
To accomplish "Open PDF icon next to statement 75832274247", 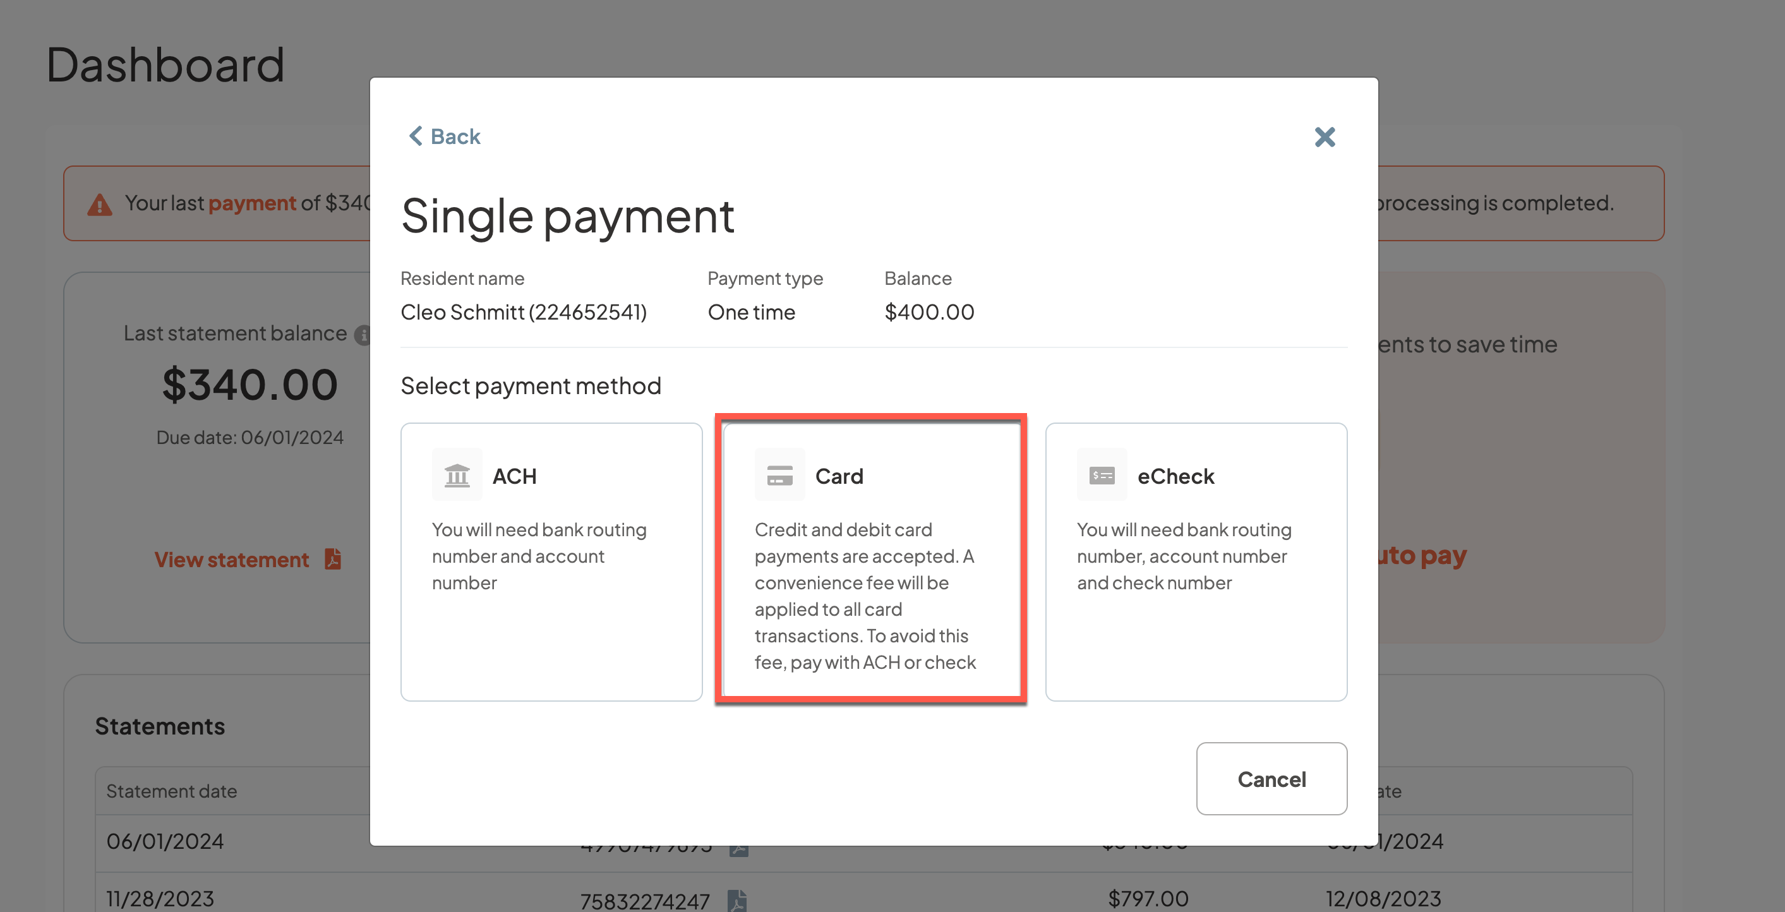I will coord(737,900).
